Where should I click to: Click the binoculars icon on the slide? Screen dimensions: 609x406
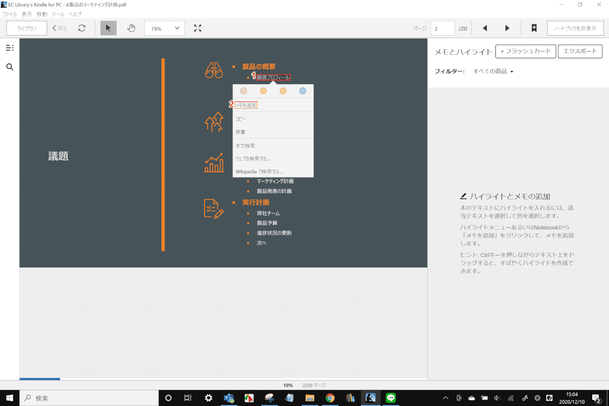pyautogui.click(x=214, y=70)
